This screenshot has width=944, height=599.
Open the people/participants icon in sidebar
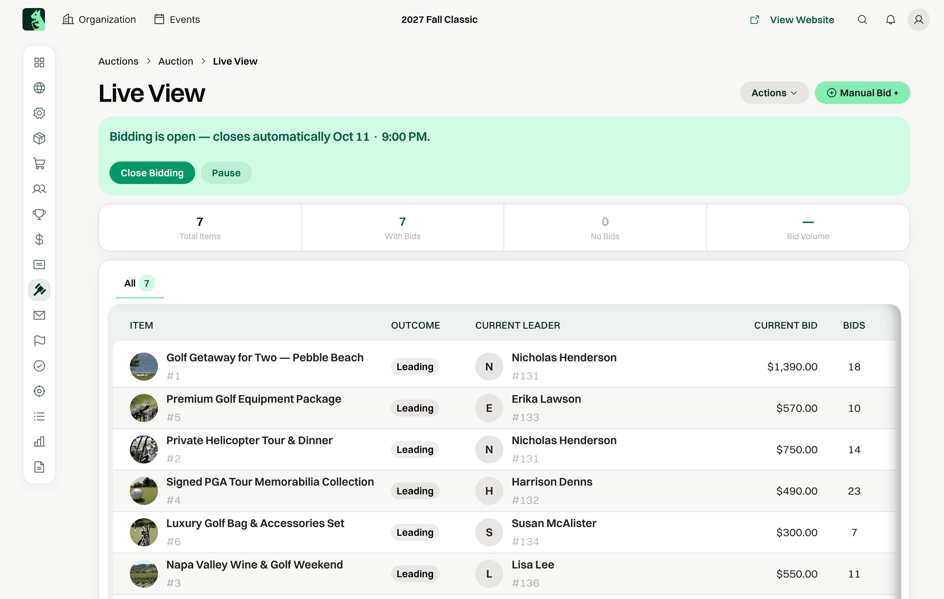click(39, 189)
